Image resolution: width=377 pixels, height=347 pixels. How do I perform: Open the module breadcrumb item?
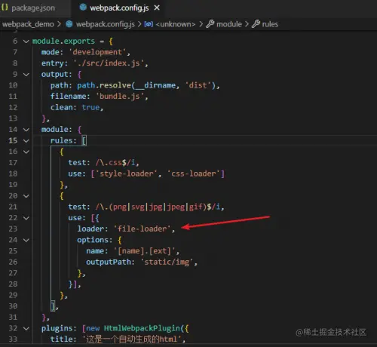click(229, 24)
